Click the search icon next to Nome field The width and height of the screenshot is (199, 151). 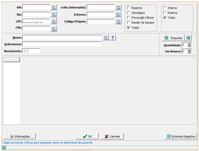pyautogui.click(x=106, y=38)
